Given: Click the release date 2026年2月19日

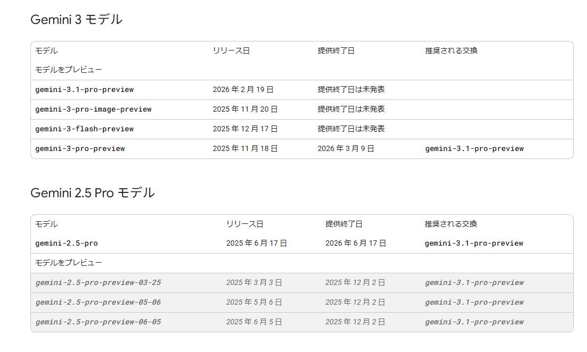Looking at the screenshot, I should [243, 89].
